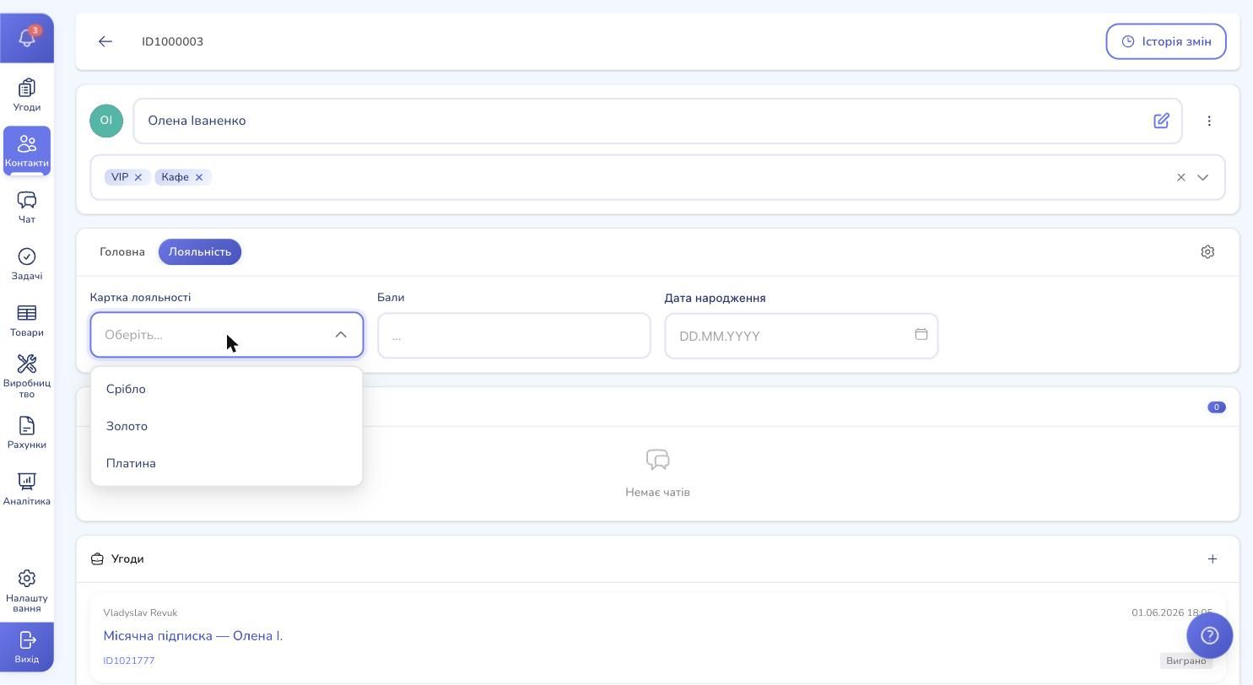1253x685 pixels.
Task: Open Налаштування in sidebar
Action: [27, 591]
